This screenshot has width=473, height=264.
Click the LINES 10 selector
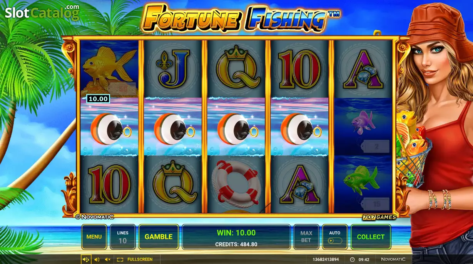[122, 237]
